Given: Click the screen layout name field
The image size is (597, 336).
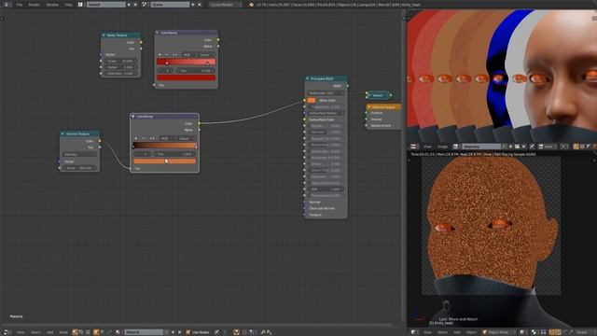Looking at the screenshot, I should 105,5.
